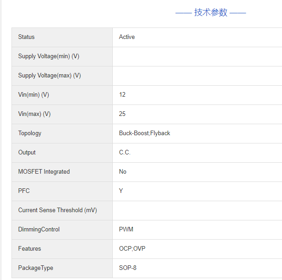Click the Vin(min) (V) label
Screen dimensions: 282x280
(x=33, y=95)
